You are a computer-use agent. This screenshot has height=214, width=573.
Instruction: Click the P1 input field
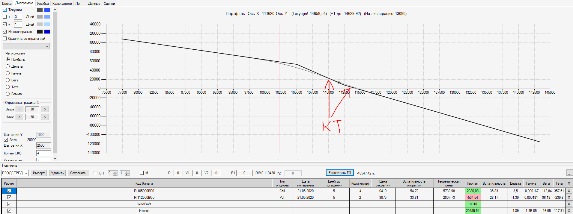(244, 173)
